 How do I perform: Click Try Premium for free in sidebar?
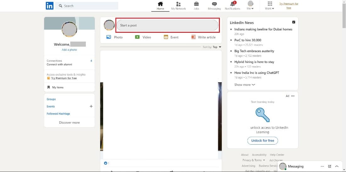click(x=64, y=78)
